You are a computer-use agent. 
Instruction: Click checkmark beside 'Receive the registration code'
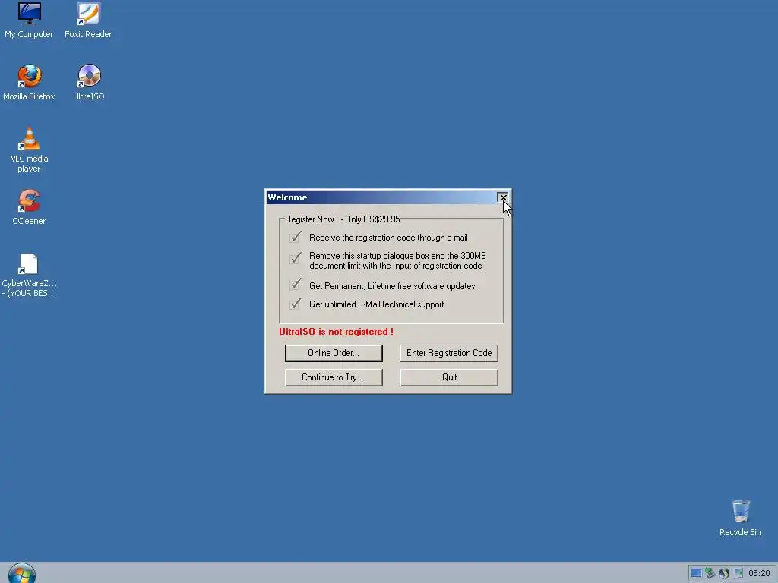[x=296, y=237]
